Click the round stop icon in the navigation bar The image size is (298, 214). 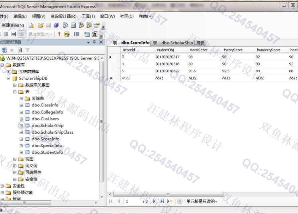click(x=180, y=201)
